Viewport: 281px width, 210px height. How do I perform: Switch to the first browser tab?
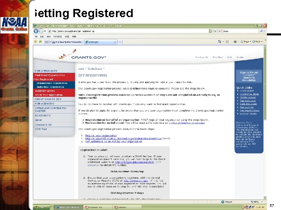tap(68, 42)
